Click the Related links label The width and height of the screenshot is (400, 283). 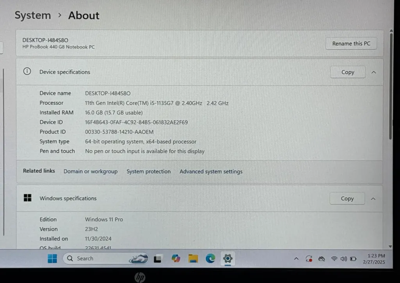(x=39, y=171)
